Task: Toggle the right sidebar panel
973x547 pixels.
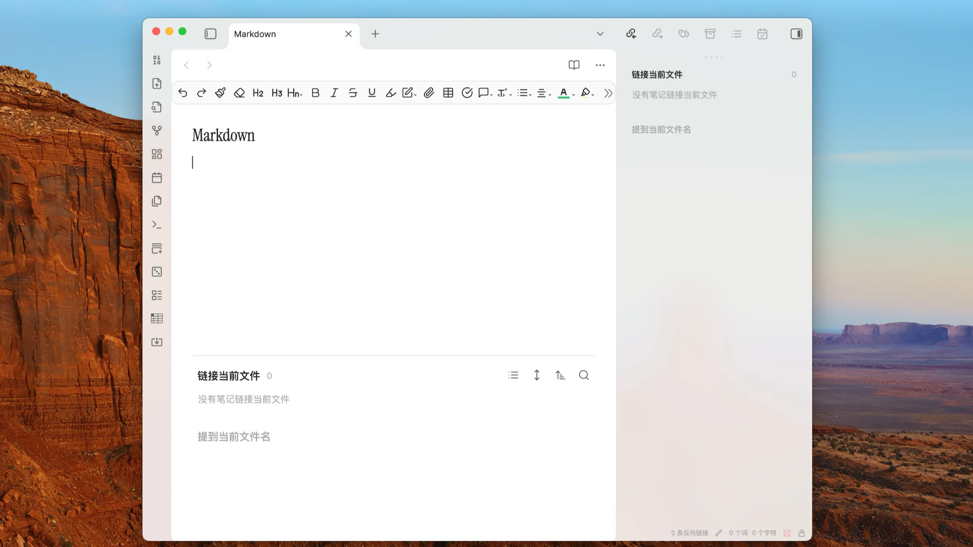Action: point(796,34)
